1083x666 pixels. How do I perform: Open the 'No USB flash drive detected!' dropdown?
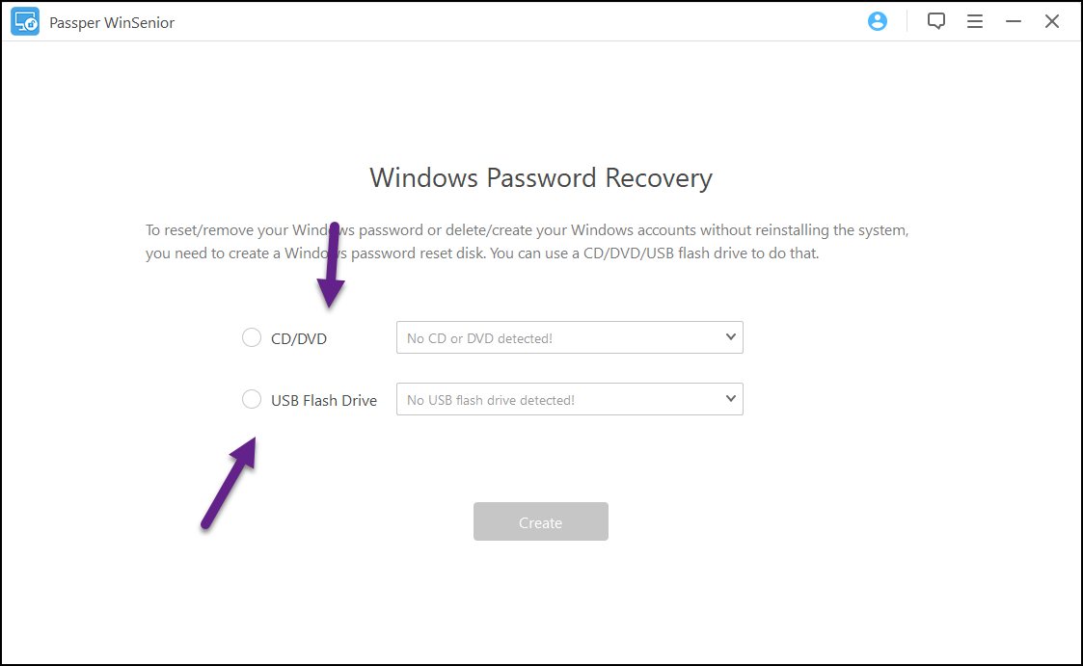pos(559,400)
